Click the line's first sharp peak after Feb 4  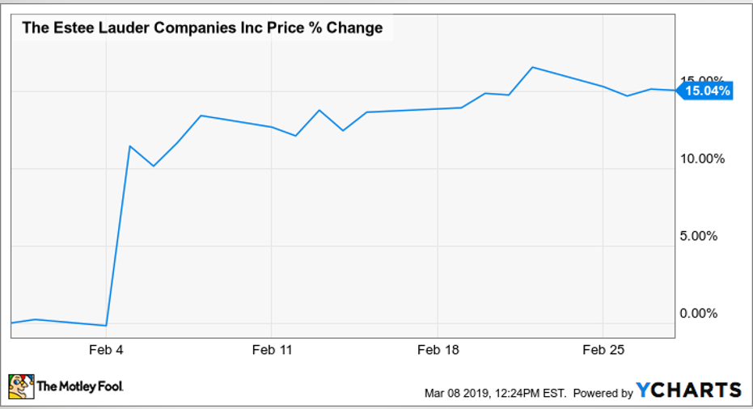130,146
